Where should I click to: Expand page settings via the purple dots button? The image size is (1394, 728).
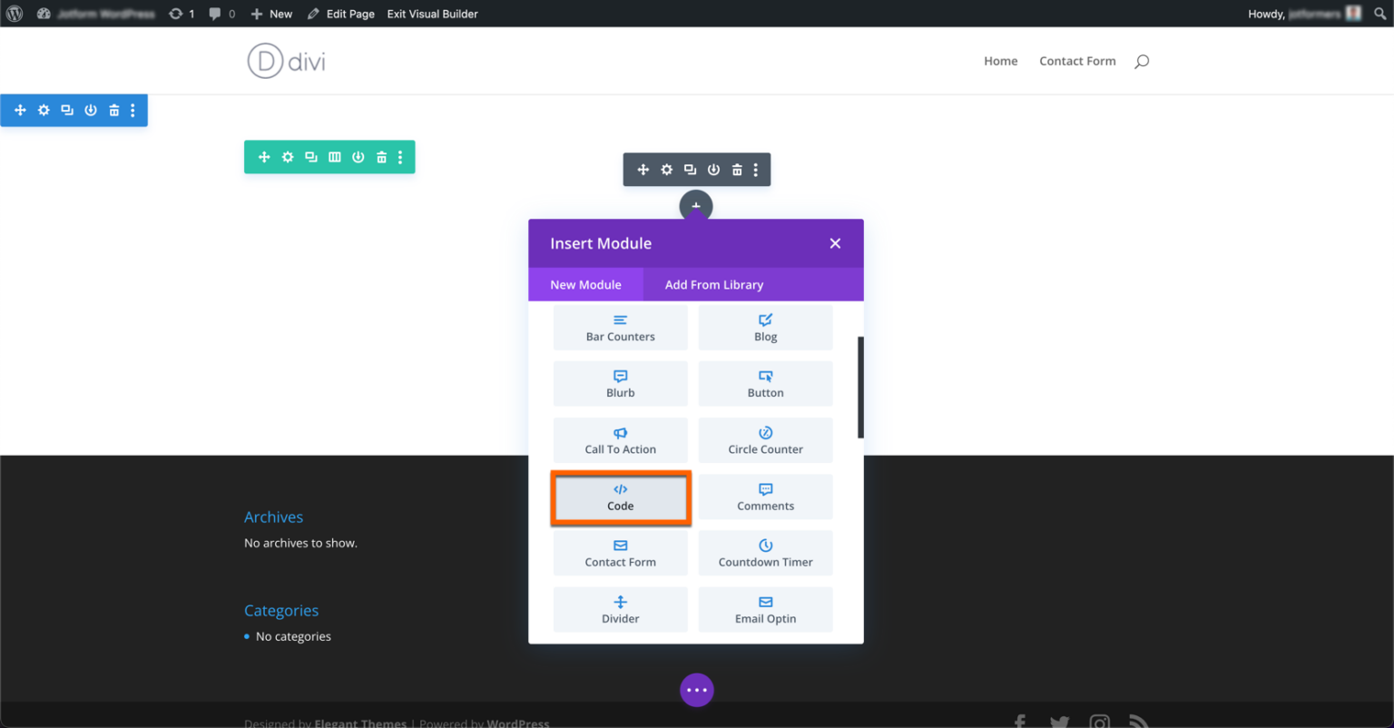(x=697, y=690)
